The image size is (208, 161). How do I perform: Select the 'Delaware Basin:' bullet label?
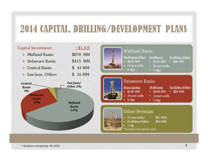(42, 61)
